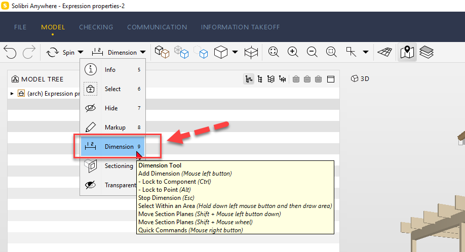This screenshot has width=465, height=252.
Task: Open the INFORMATION TAKEOFF tab
Action: [240, 27]
